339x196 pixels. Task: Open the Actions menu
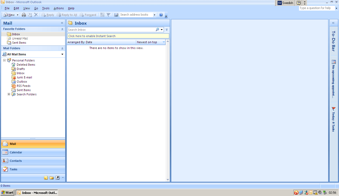click(59, 8)
